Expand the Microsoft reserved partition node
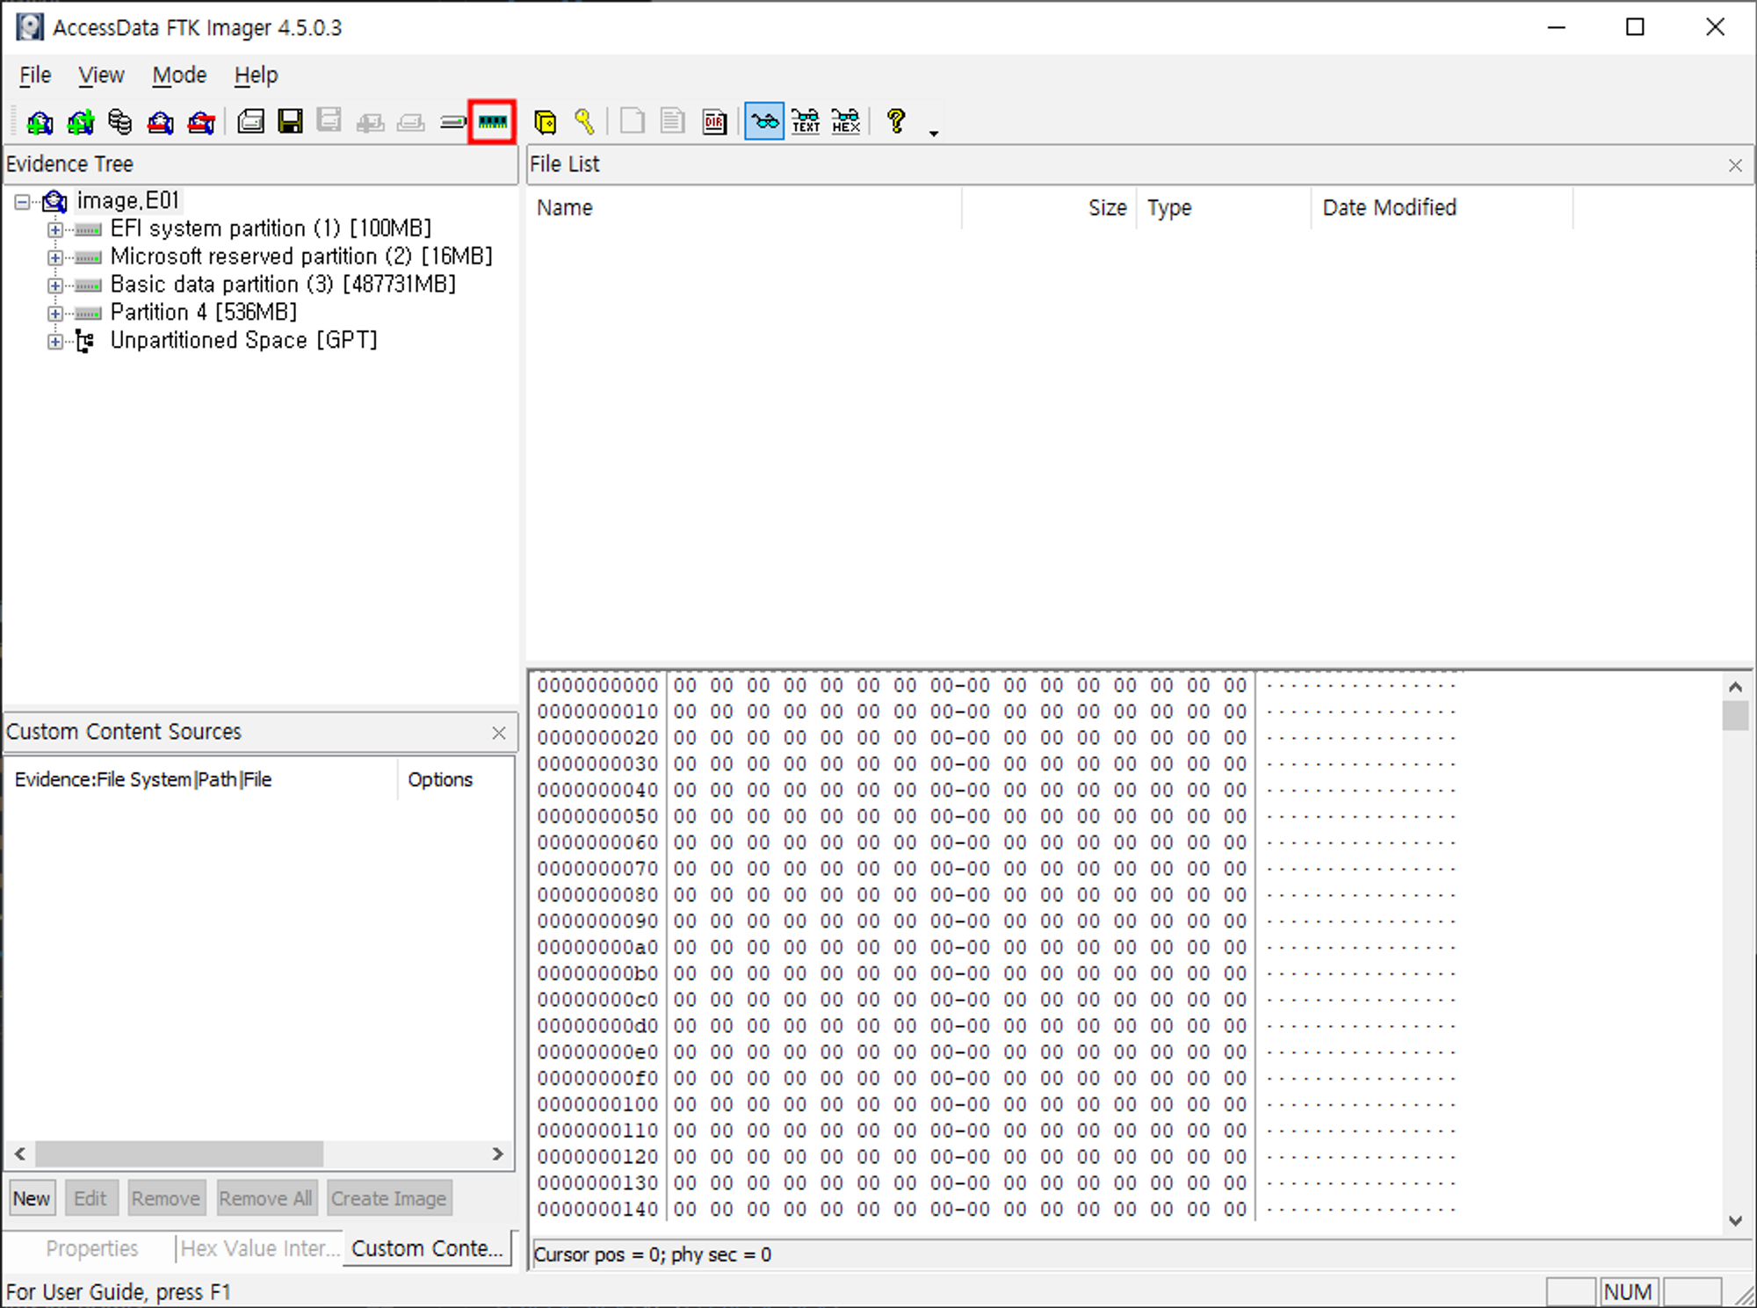This screenshot has width=1757, height=1308. [x=55, y=258]
